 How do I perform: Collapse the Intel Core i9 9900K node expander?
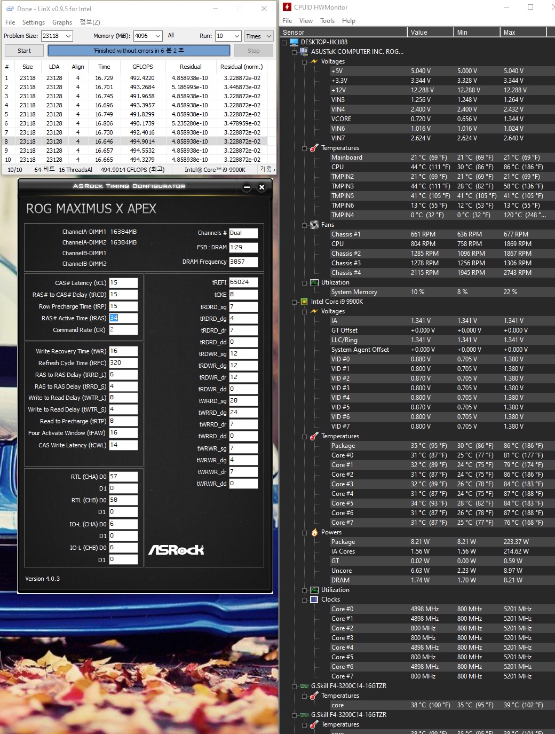pyautogui.click(x=295, y=302)
